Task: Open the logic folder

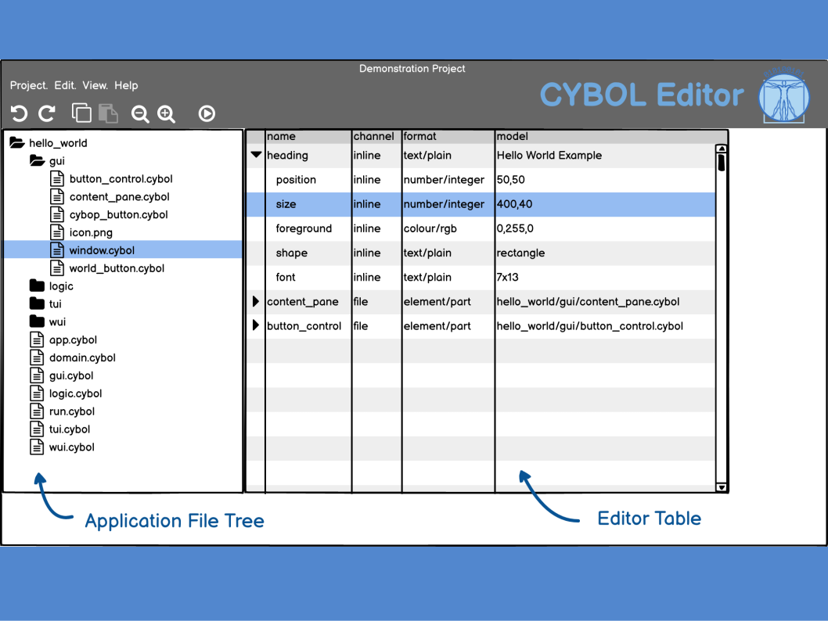Action: 60,286
